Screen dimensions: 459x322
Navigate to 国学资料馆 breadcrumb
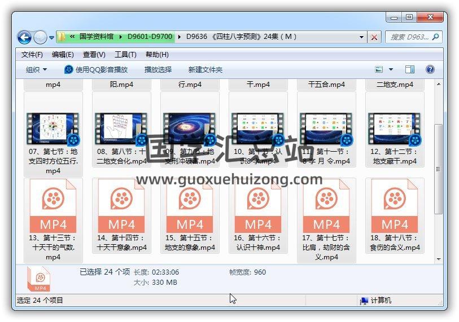(x=97, y=37)
